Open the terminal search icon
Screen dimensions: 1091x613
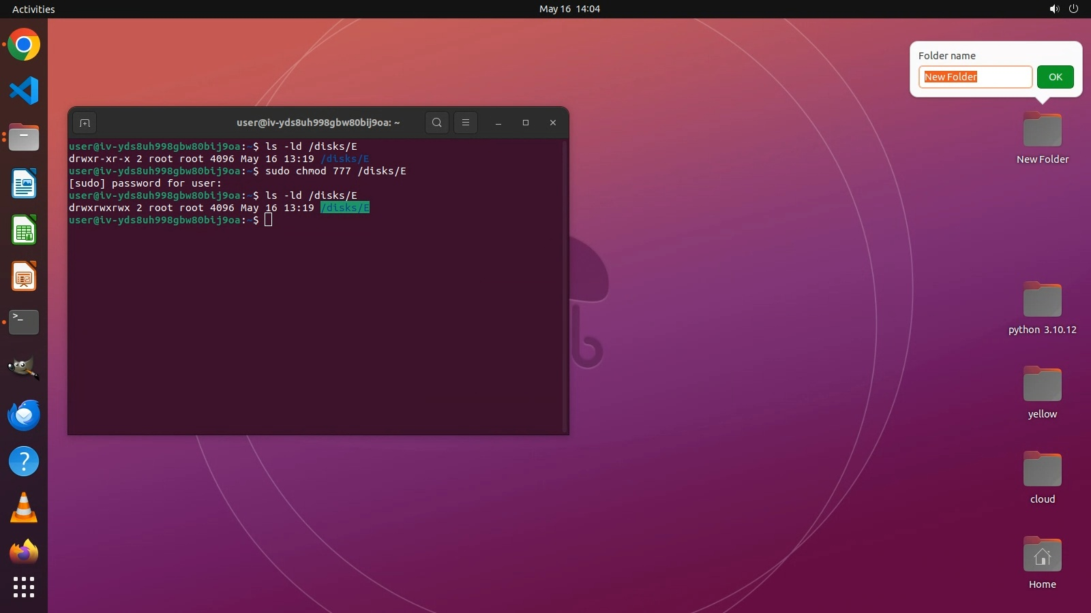[x=437, y=123]
